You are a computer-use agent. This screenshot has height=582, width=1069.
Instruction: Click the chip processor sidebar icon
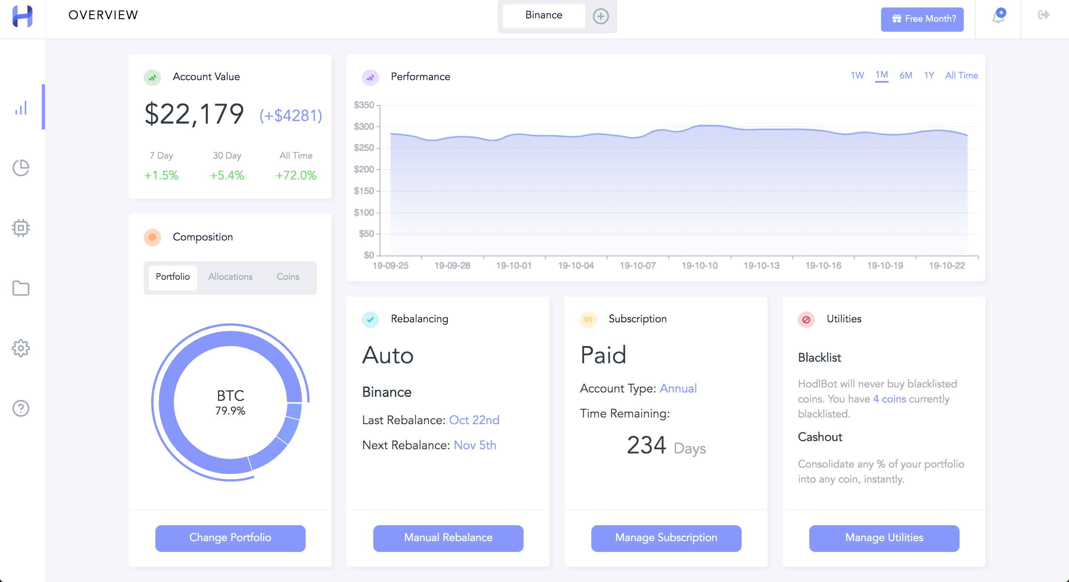click(x=21, y=228)
